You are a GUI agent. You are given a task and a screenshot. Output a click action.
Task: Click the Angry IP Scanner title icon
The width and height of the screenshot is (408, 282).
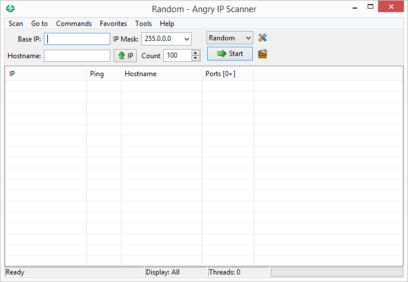click(x=10, y=9)
